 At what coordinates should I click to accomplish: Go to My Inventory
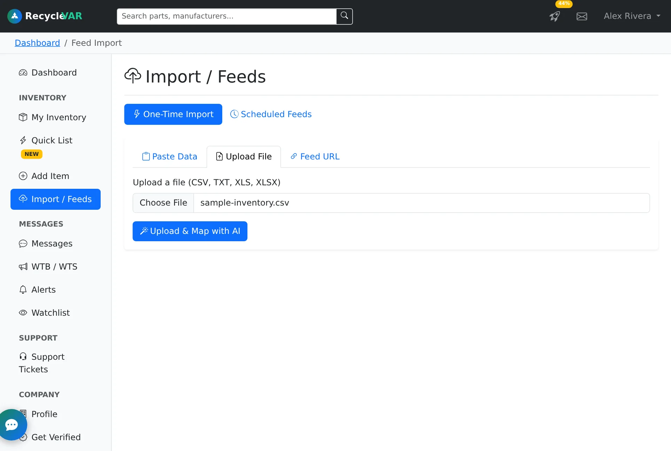(x=56, y=117)
